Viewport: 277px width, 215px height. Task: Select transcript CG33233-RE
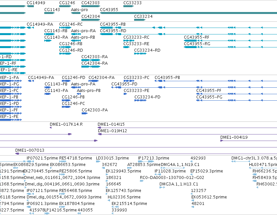(136, 44)
